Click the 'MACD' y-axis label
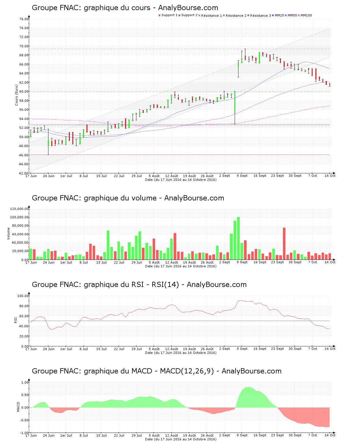Image resolution: width=346 pixels, height=447 pixels. point(18,407)
